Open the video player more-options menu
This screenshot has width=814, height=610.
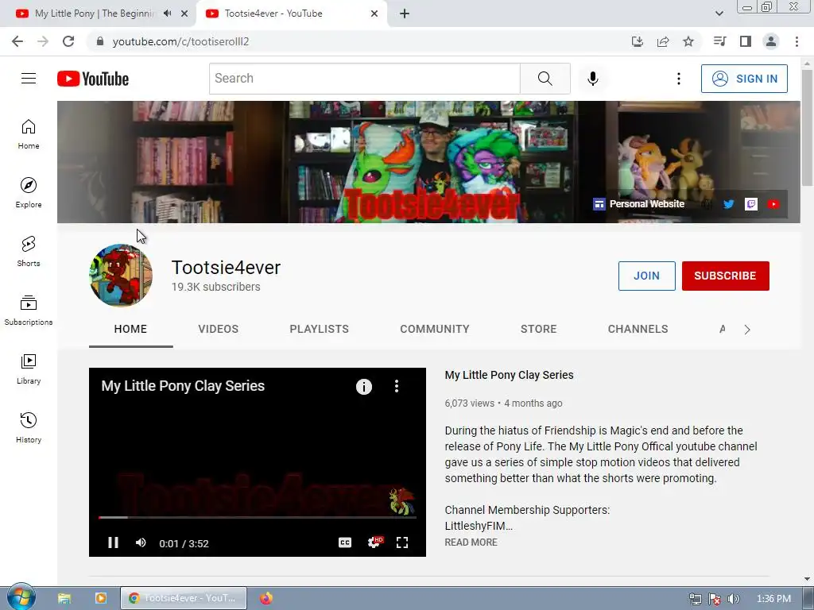[x=397, y=386]
